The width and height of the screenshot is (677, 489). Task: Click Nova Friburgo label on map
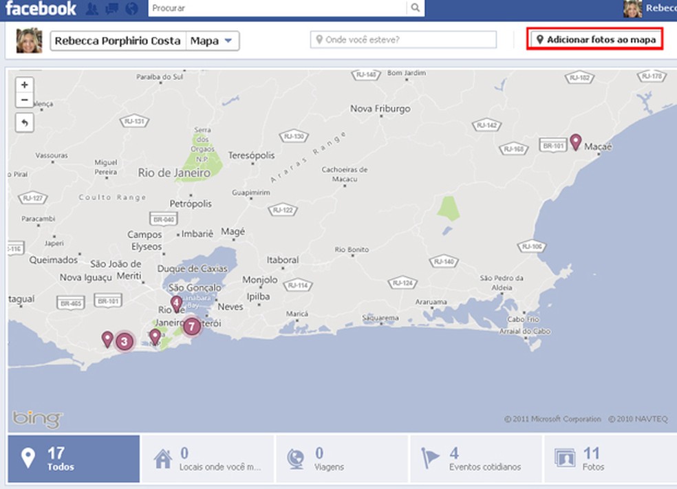click(380, 109)
